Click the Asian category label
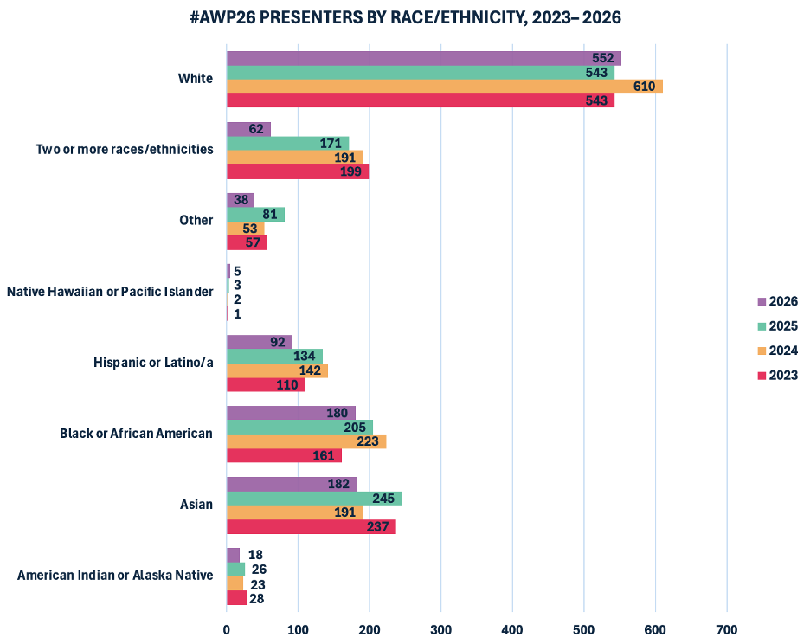810x644 pixels. pyautogui.click(x=198, y=504)
